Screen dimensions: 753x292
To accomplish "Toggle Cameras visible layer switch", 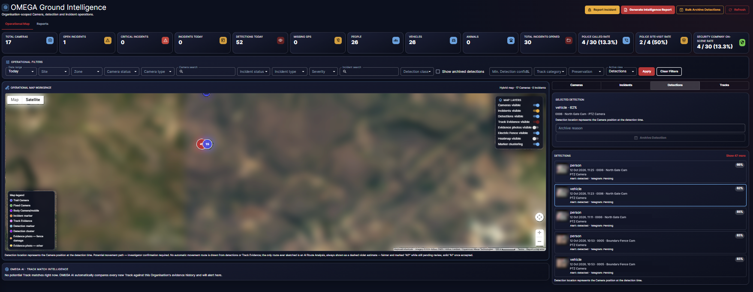I will pos(536,105).
